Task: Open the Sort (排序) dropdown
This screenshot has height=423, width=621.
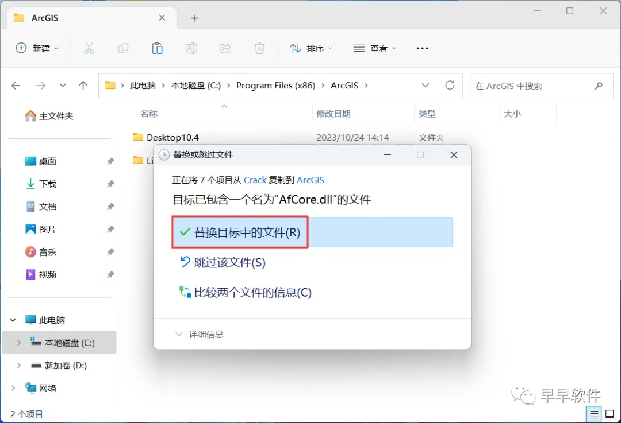Action: tap(311, 48)
